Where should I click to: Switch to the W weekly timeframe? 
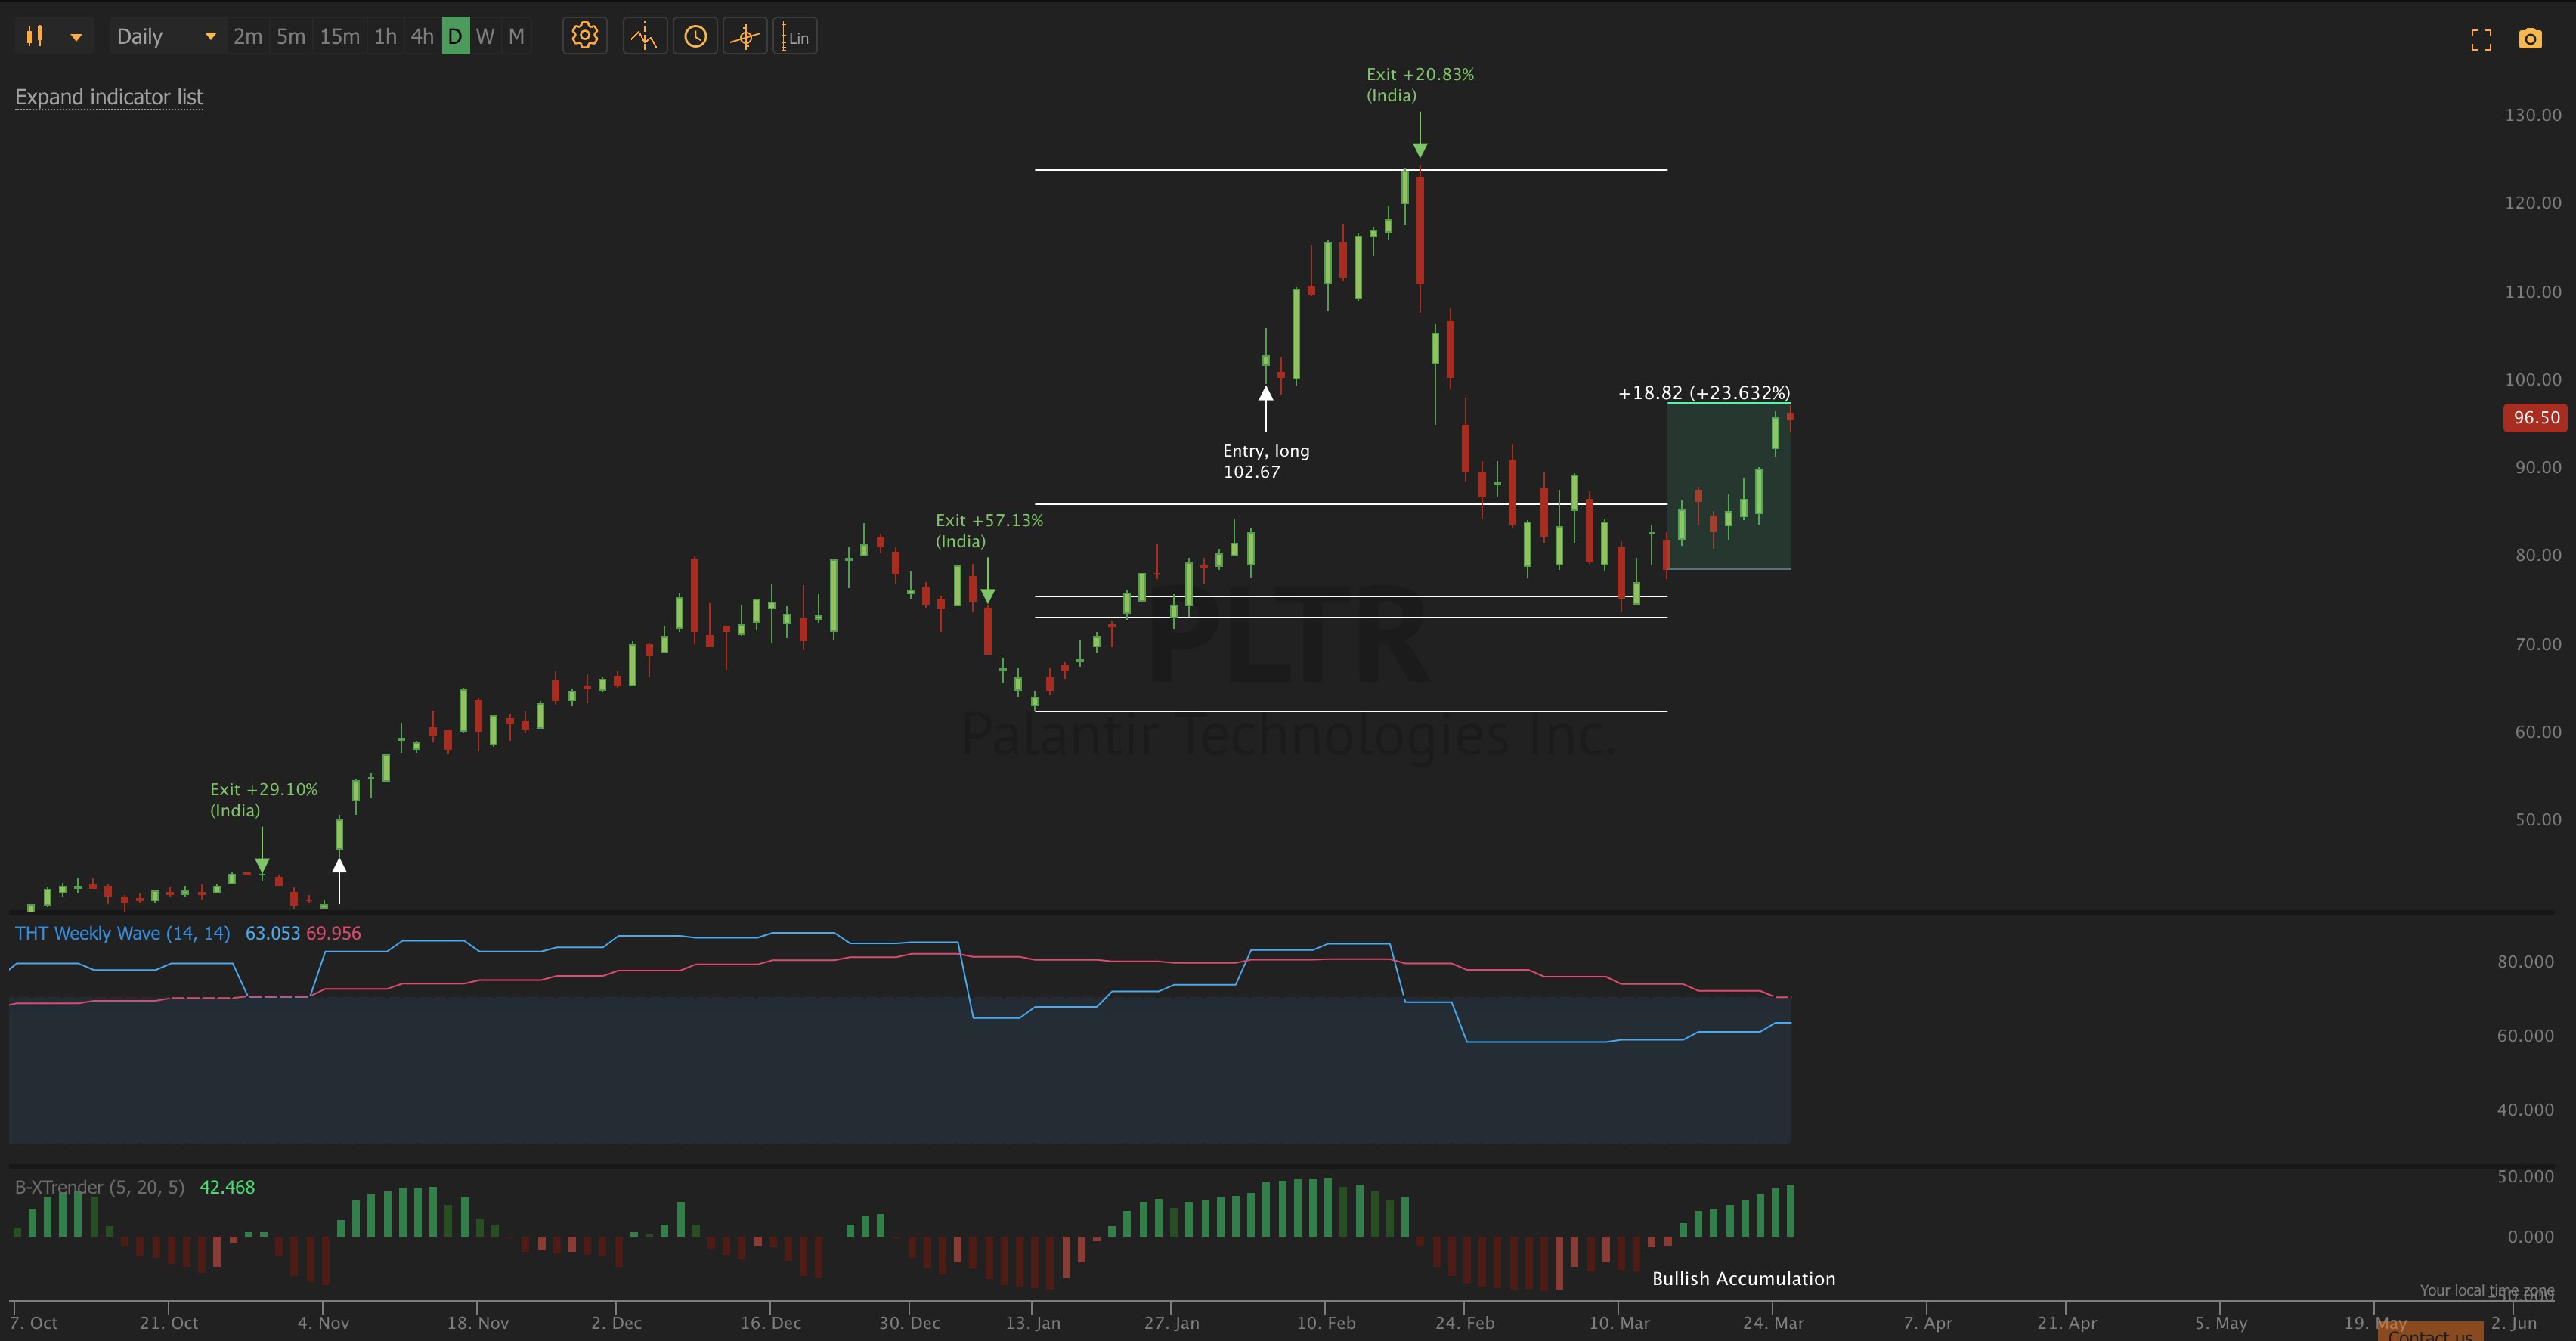pyautogui.click(x=485, y=37)
